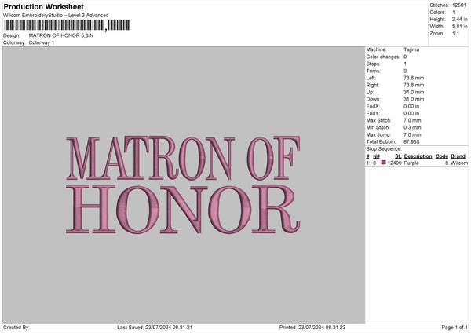471x333 pixels.
Task: Select the Right value 73.8 mm
Action: (414, 85)
